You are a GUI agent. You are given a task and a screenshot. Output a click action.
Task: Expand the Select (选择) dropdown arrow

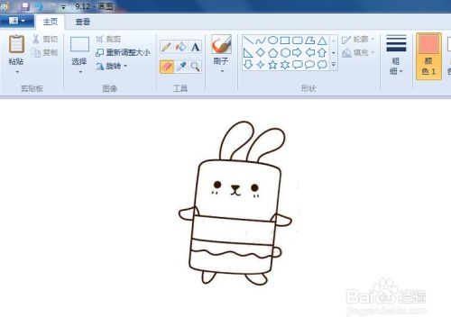click(x=80, y=72)
